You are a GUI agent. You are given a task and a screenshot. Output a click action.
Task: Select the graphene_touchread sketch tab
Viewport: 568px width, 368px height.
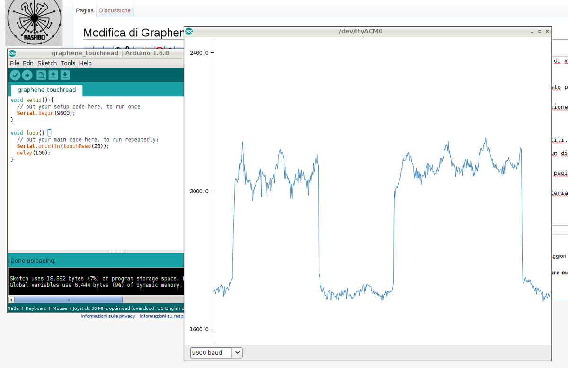[46, 90]
